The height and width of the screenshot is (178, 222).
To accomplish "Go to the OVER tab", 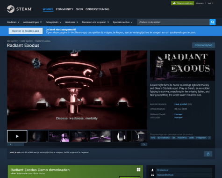I will pos(79,9).
